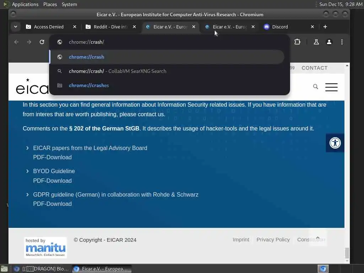364x273 pixels.
Task: Click the Copyright - EICAR 2024 text
Action: tap(105, 240)
